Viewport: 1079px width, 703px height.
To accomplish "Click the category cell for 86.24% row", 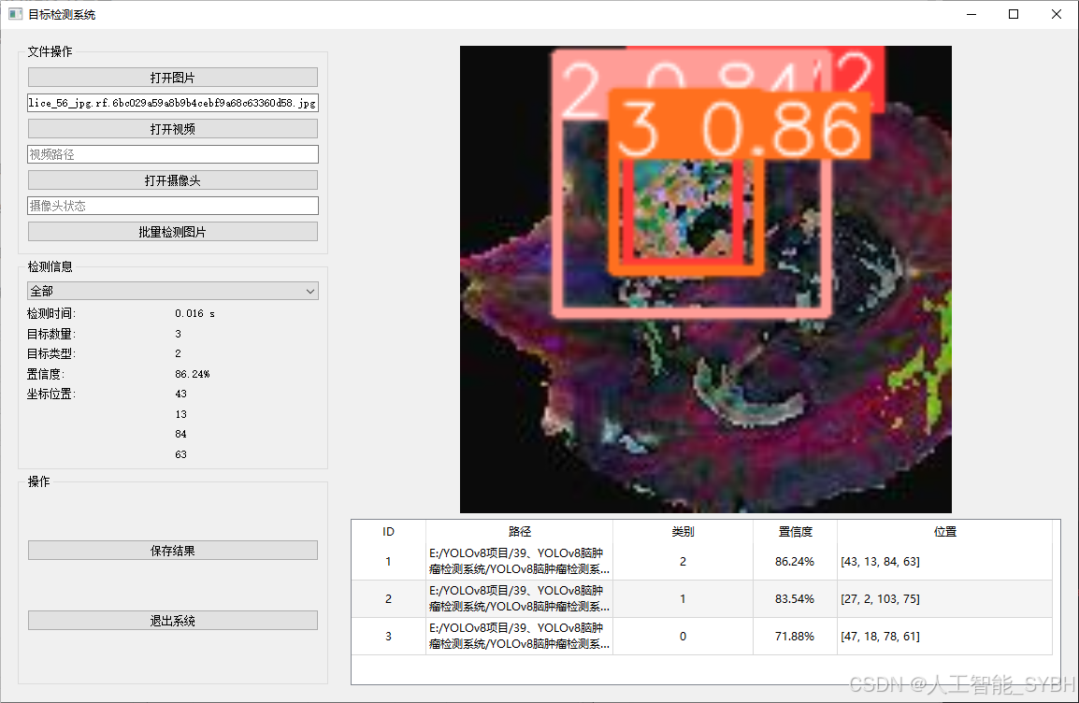I will pyautogui.click(x=683, y=561).
